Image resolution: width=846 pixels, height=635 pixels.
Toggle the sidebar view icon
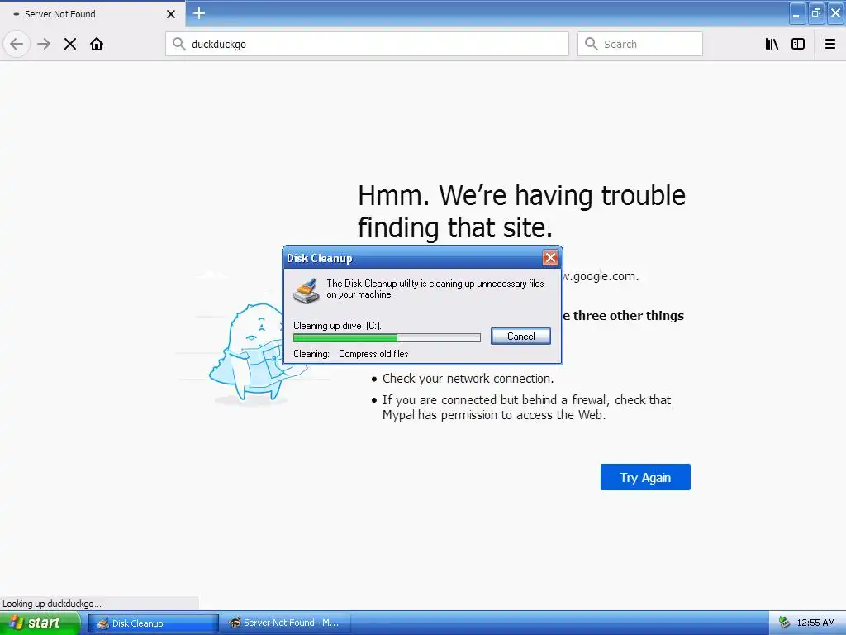pyautogui.click(x=798, y=44)
